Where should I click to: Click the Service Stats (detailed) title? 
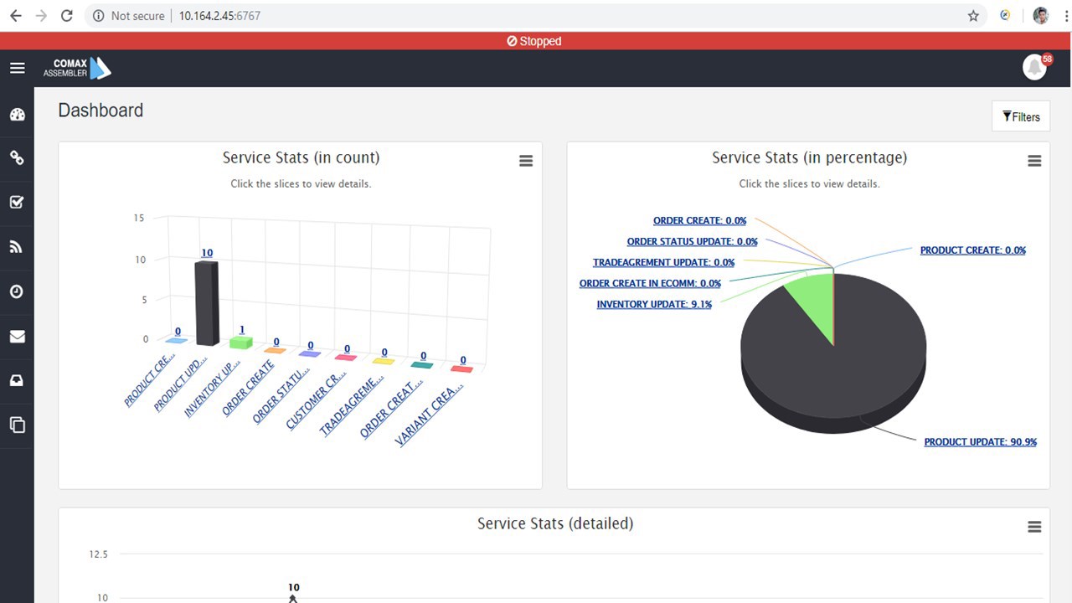click(555, 523)
